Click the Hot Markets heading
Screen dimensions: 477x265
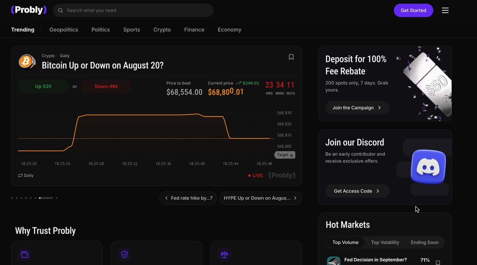pos(348,225)
